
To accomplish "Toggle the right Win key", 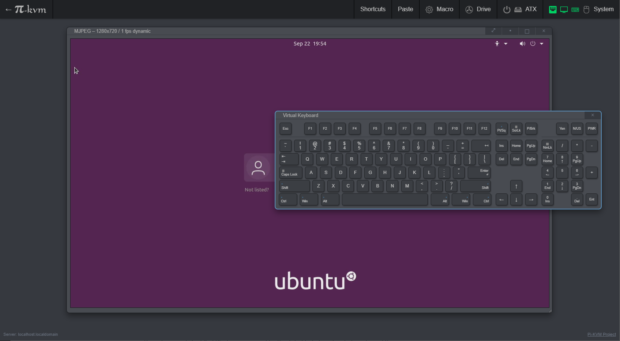I will click(461, 199).
